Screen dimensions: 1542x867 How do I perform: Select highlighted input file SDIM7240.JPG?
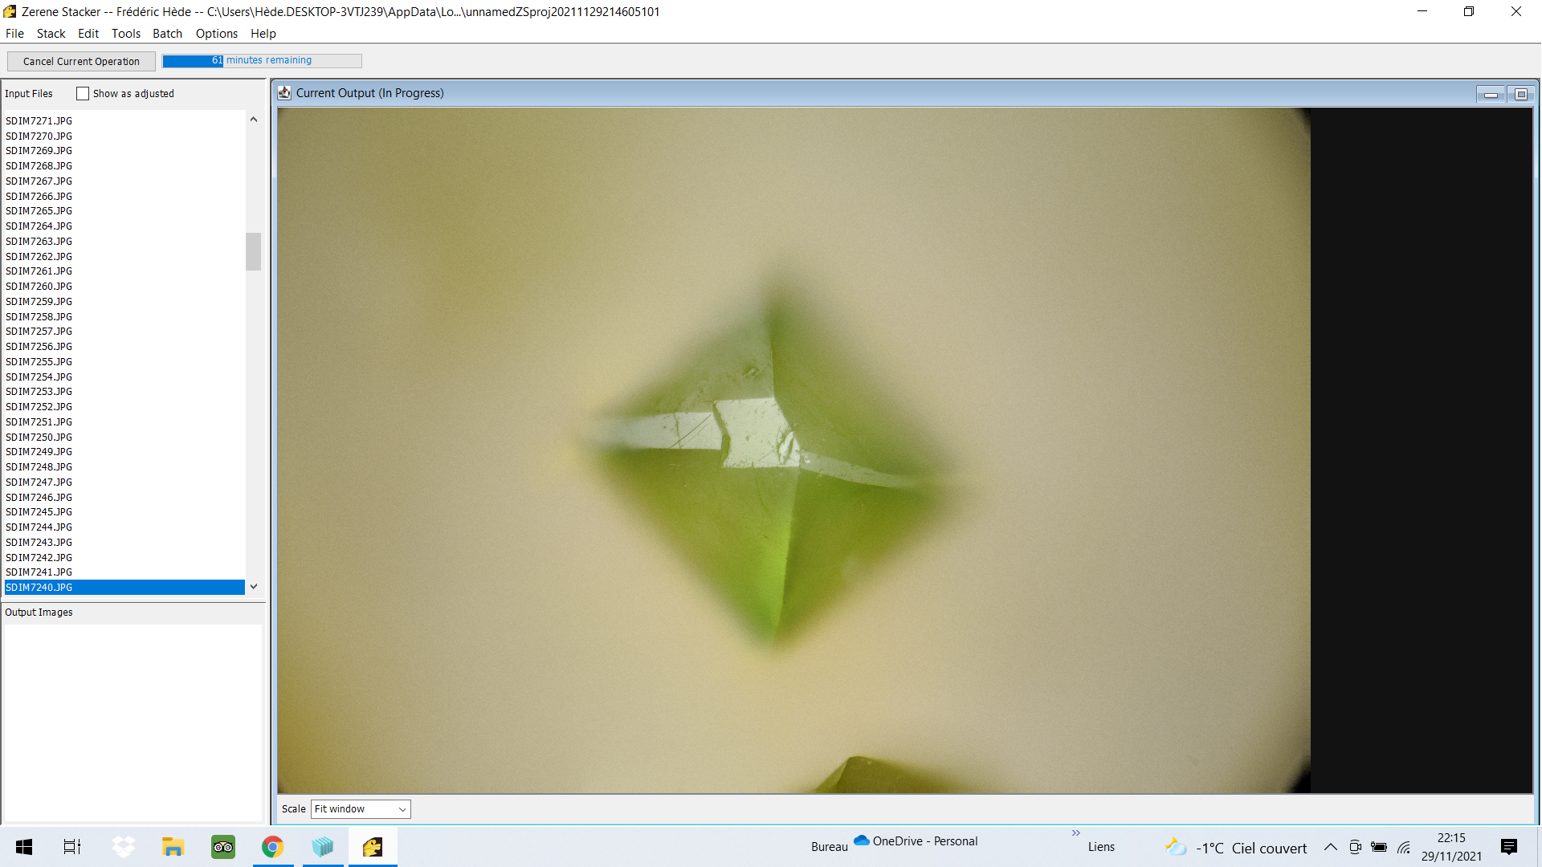pos(124,588)
